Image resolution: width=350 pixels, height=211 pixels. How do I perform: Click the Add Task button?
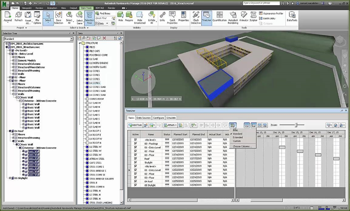coord(136,125)
